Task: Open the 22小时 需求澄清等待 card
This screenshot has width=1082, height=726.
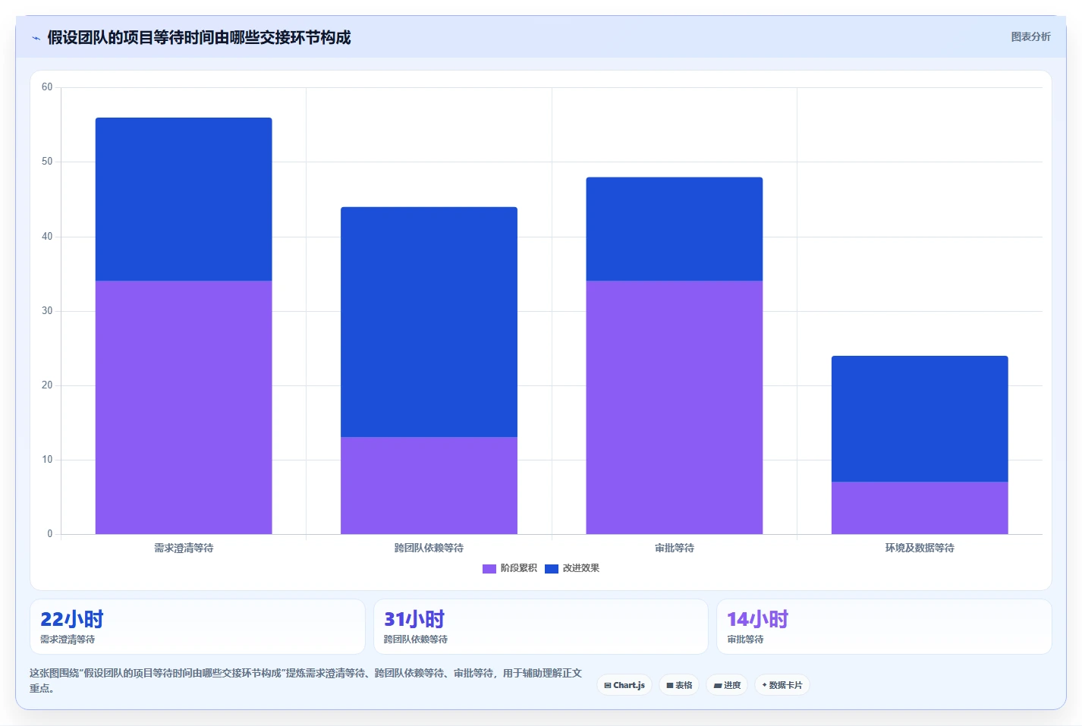Action: 197,627
